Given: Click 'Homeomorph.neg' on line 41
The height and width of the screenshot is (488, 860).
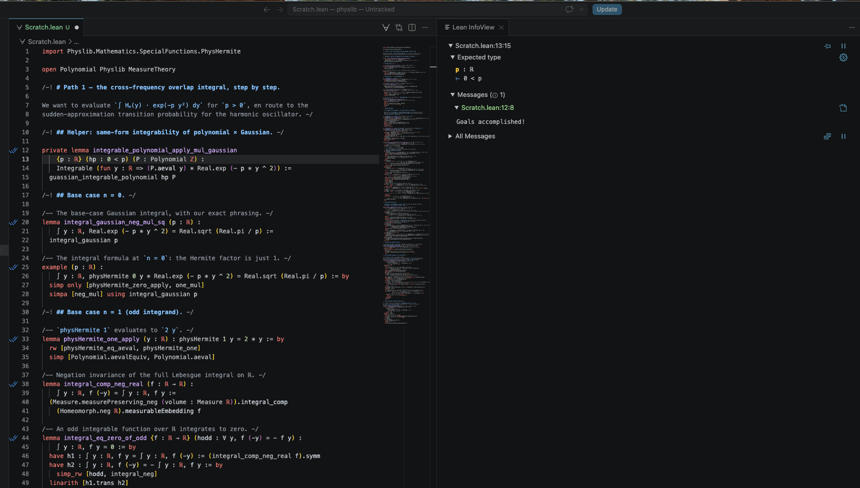Looking at the screenshot, I should tap(85, 411).
